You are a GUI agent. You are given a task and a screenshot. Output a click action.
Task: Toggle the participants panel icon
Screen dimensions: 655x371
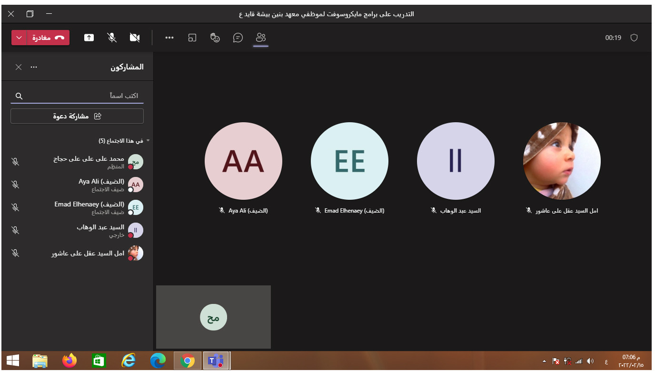tap(260, 38)
